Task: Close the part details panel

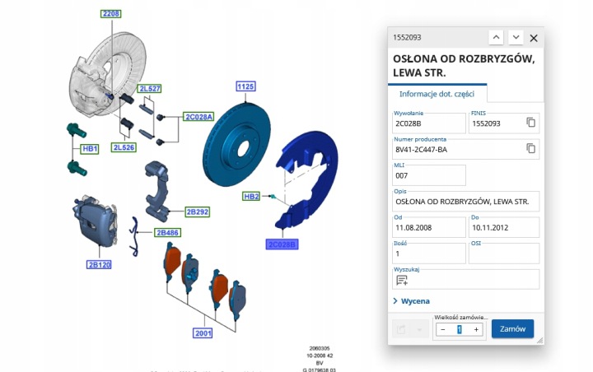Action: tap(534, 38)
